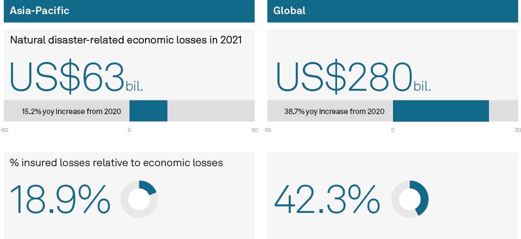Select the US$280 bil. figure
Viewport: 521px width, 239px height.
[x=353, y=77]
